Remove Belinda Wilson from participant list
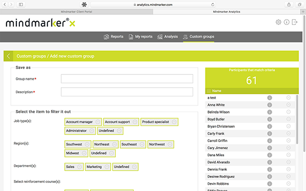 [289, 112]
